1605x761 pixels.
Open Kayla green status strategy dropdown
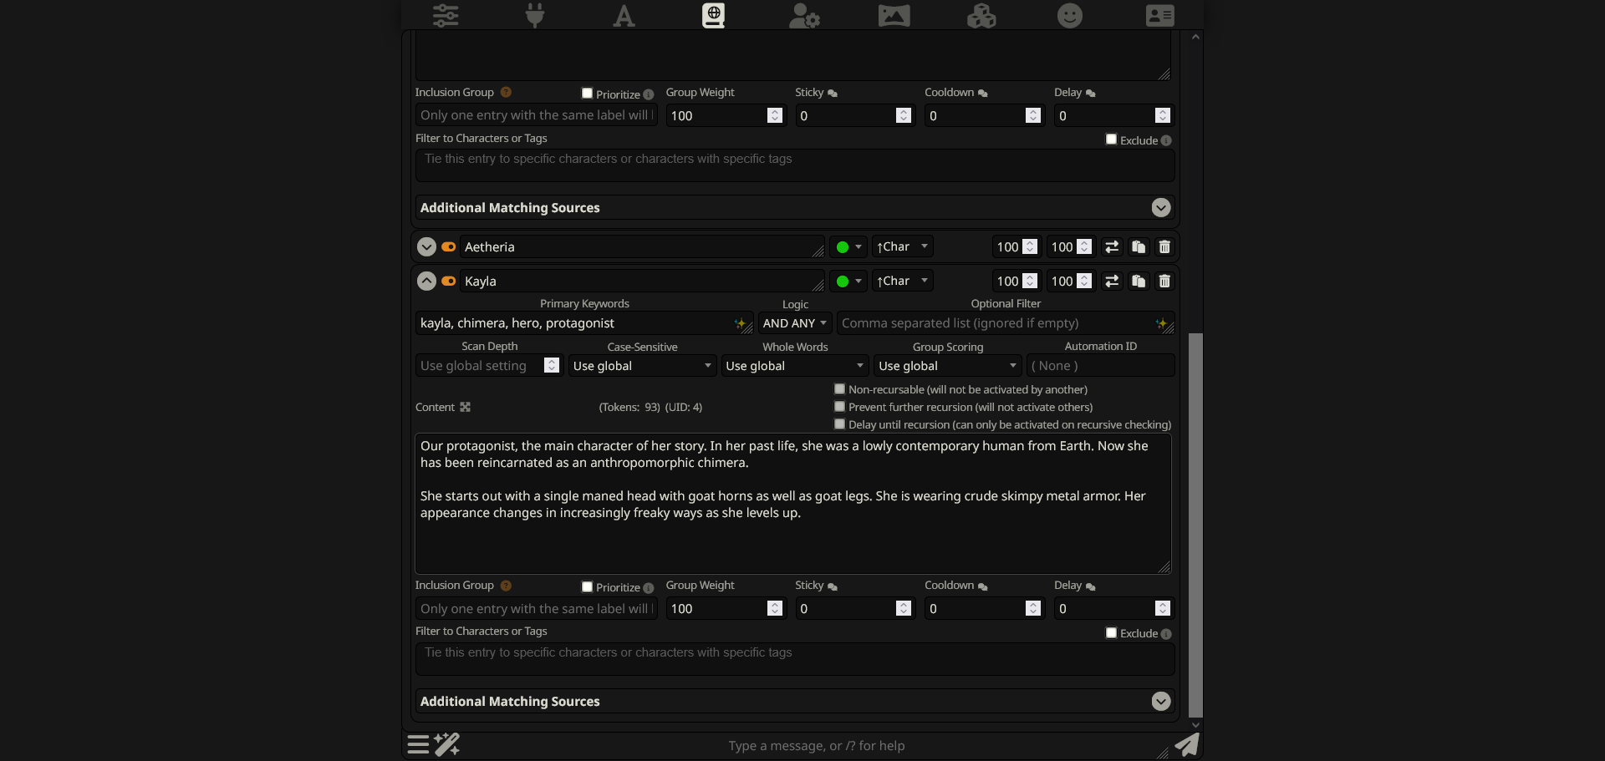coord(848,281)
